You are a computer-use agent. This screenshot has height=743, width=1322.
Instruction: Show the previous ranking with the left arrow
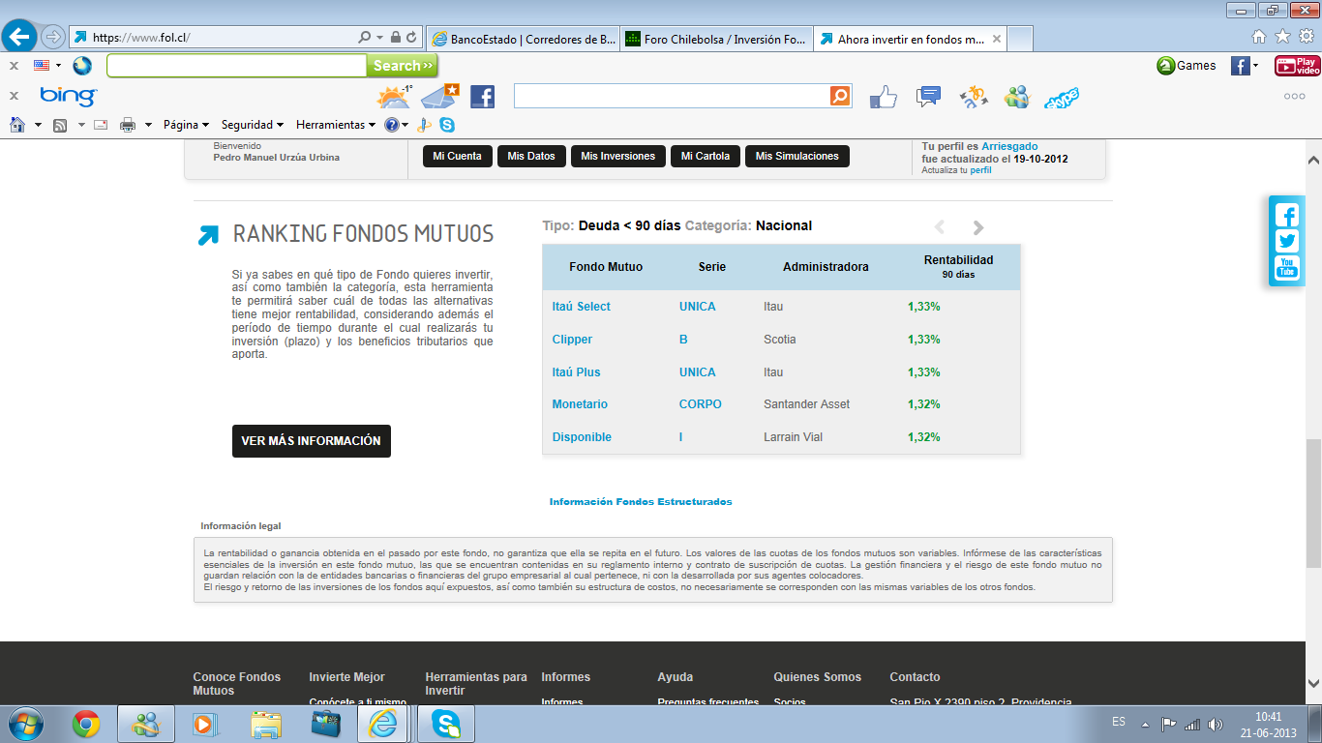940,227
